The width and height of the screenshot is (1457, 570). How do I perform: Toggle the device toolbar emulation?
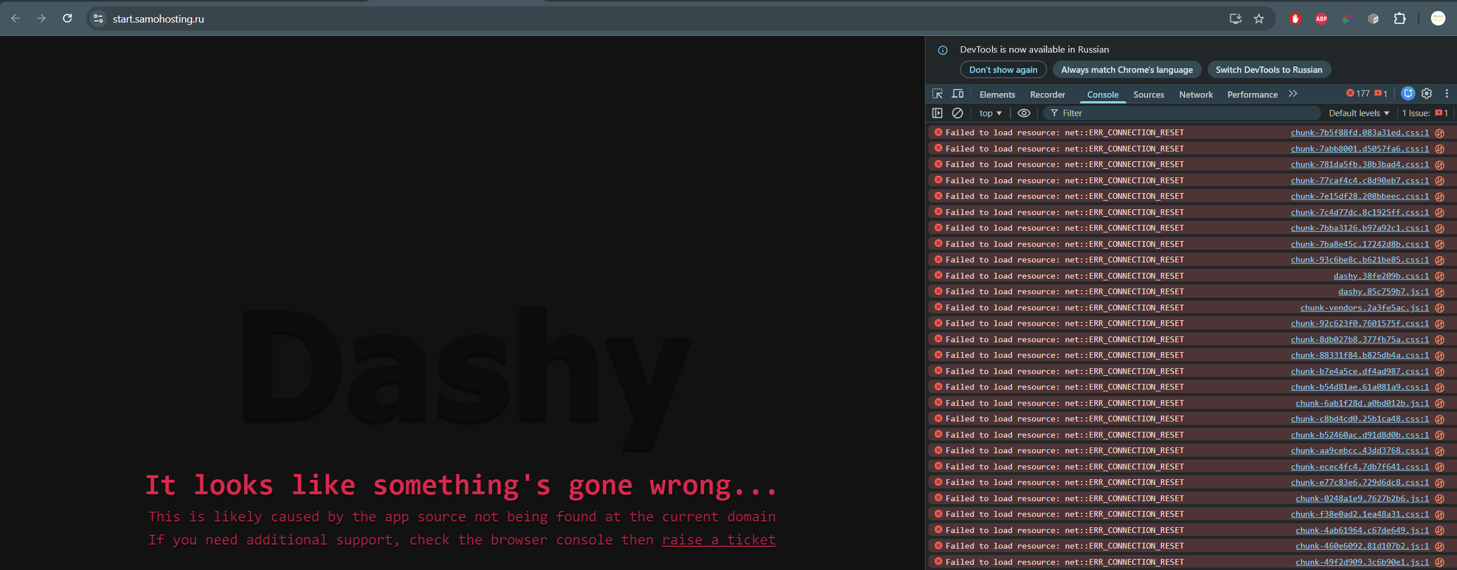pos(958,94)
